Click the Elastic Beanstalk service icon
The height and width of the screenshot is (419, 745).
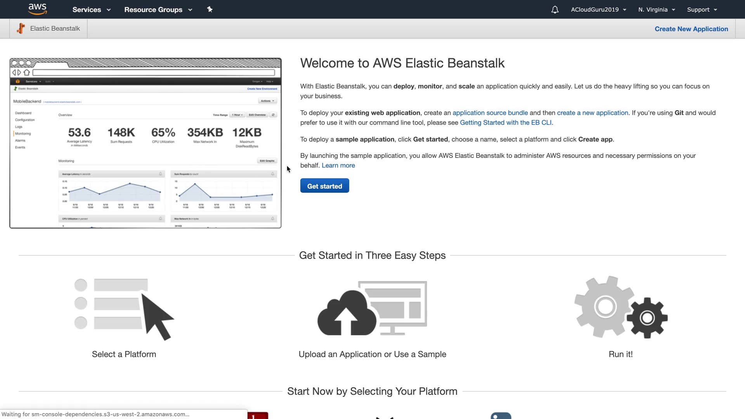(x=21, y=28)
